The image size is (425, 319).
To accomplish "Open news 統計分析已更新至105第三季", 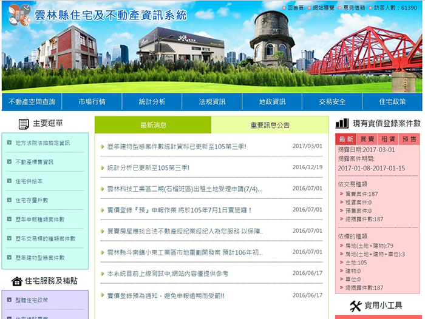I will click(x=148, y=167).
